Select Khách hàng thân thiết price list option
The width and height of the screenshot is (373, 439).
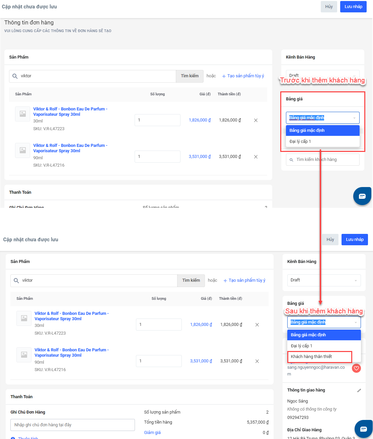coord(319,357)
